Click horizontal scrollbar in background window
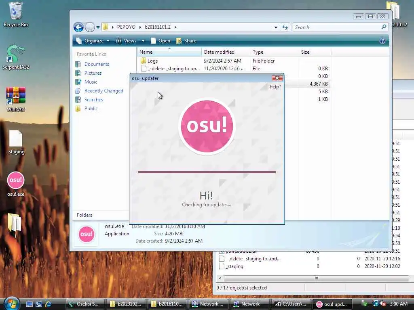The image size is (414, 310). [316, 279]
